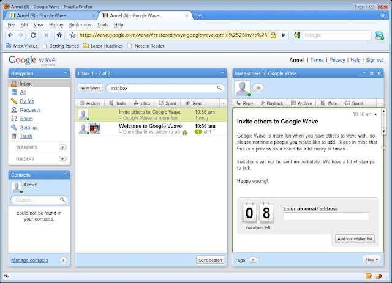The height and width of the screenshot is (283, 392).
Task: Minimize the Contacts panel
Action: (x=66, y=174)
